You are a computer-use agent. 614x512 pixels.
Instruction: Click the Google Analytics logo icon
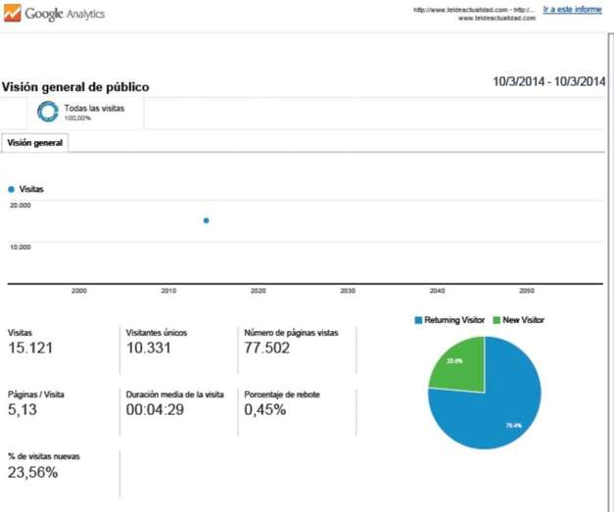pos(13,15)
